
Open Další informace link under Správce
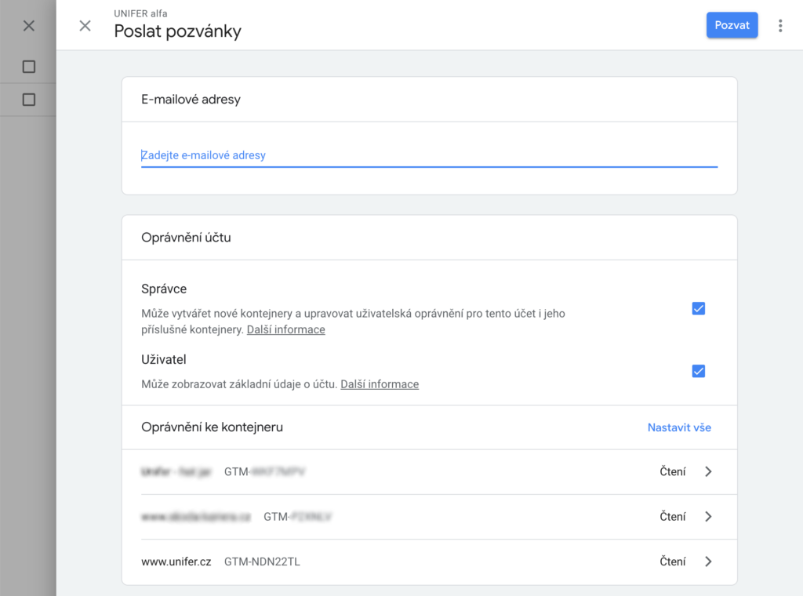pos(285,330)
